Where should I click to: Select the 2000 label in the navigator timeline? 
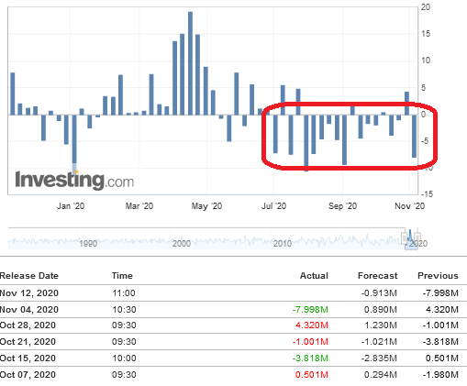182,244
